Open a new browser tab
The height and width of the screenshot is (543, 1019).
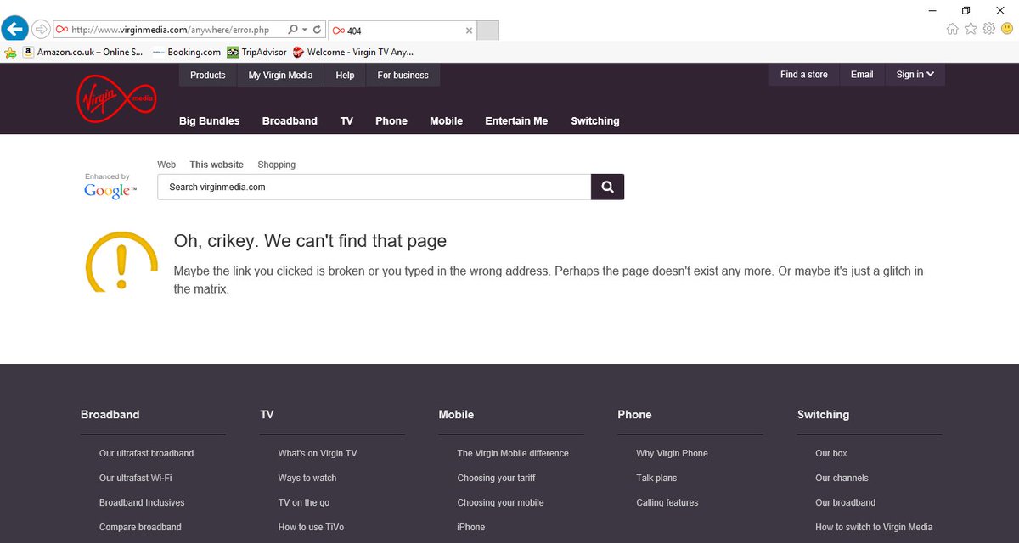coord(488,31)
